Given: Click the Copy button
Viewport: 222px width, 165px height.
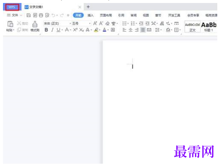Looking at the screenshot, I should [23, 30].
